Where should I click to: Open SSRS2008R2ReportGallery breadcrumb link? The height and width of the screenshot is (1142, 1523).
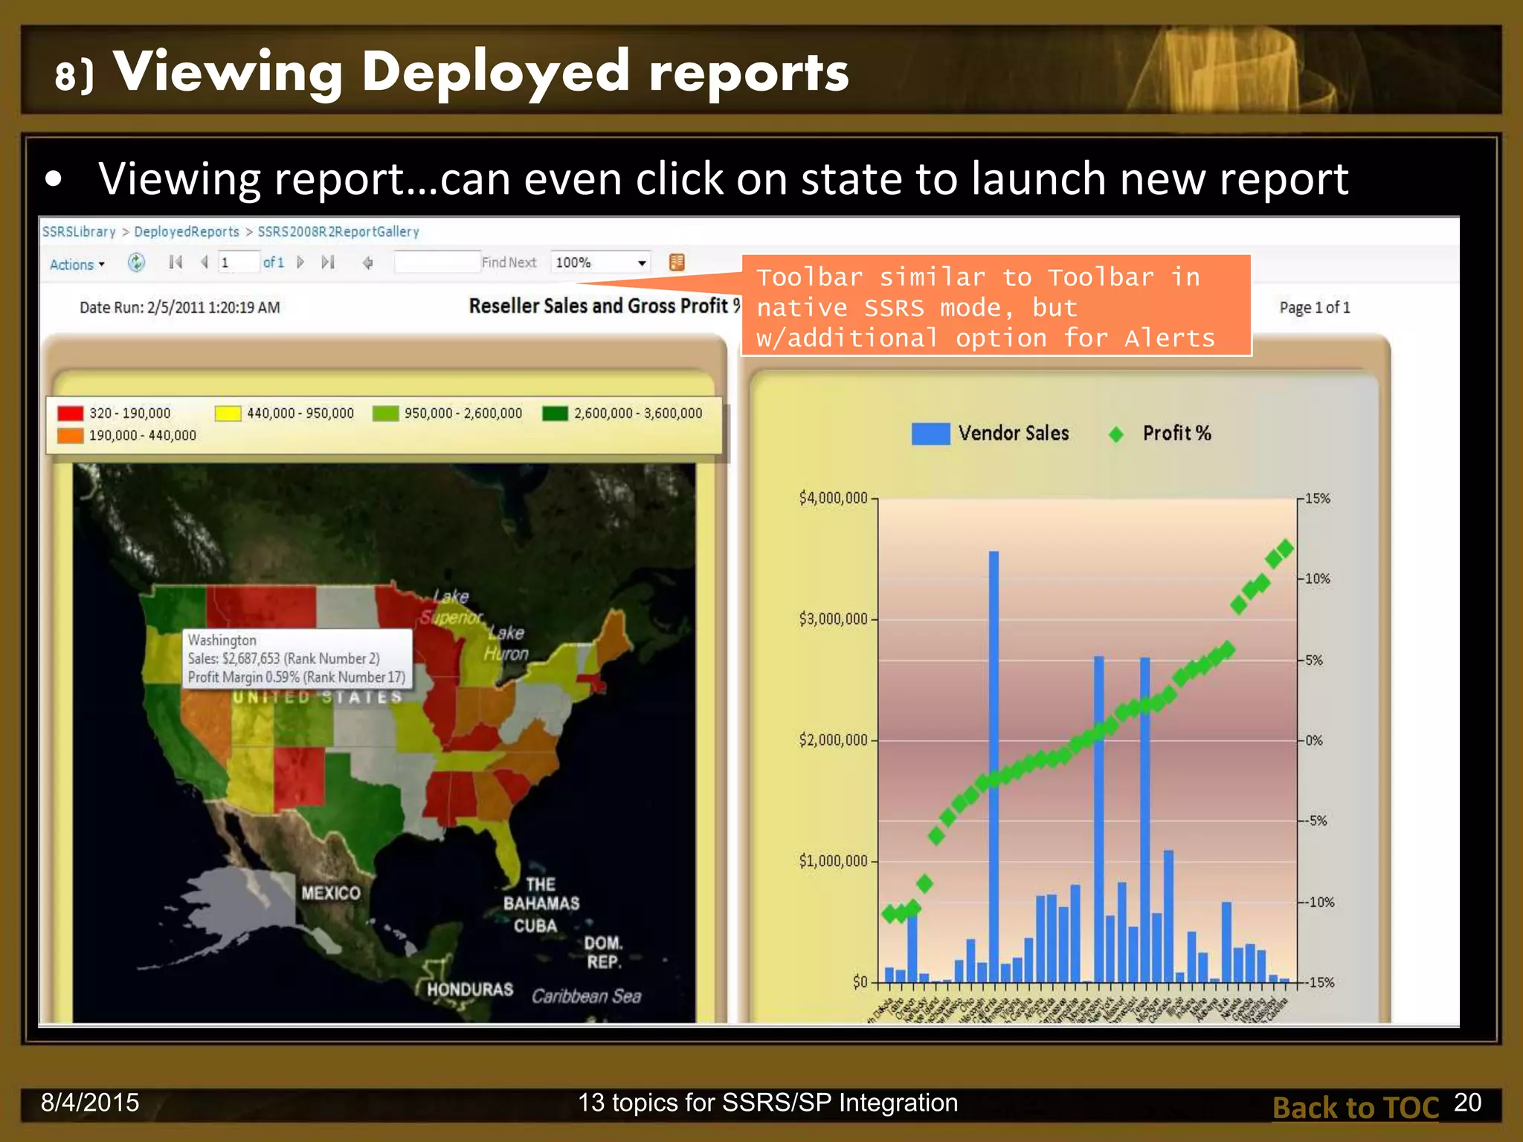338,232
